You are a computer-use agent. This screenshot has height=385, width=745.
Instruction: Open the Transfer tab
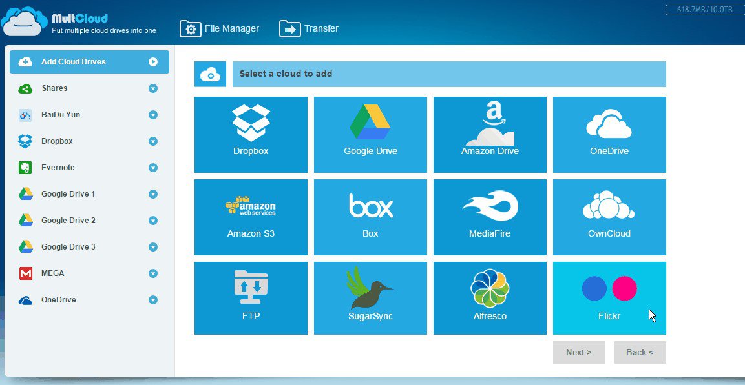[309, 28]
